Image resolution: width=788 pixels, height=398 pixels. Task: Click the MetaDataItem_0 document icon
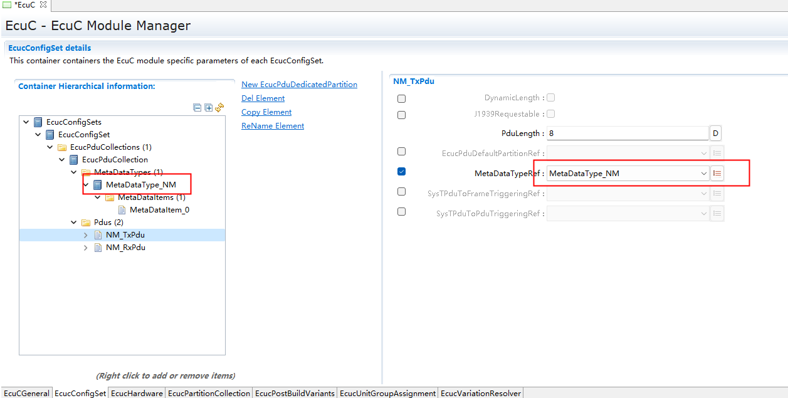[x=122, y=210]
